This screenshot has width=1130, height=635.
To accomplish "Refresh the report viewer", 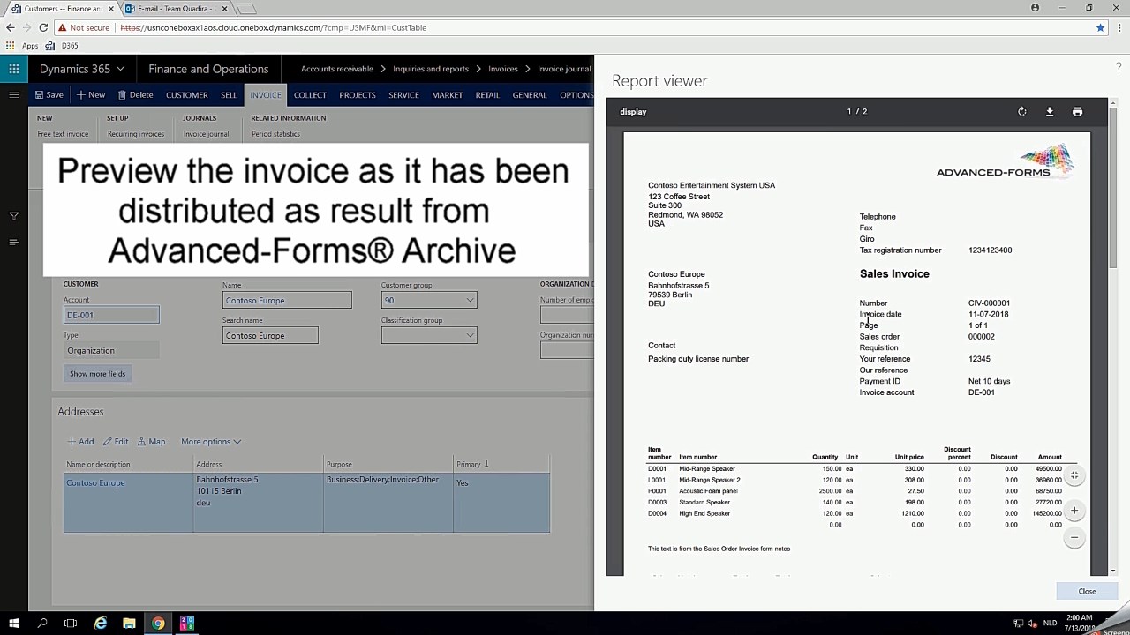I will (1021, 112).
